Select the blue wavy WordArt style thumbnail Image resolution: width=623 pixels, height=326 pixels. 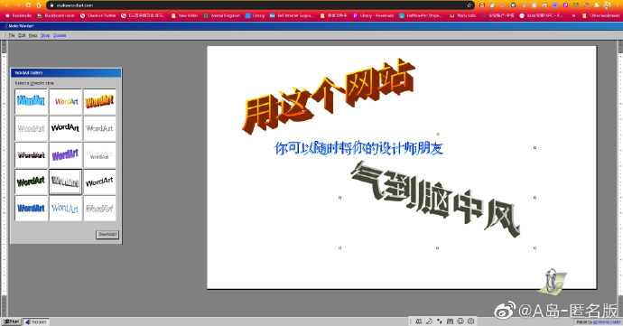31,101
